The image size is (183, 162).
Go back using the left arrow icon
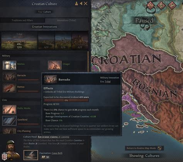81,3
